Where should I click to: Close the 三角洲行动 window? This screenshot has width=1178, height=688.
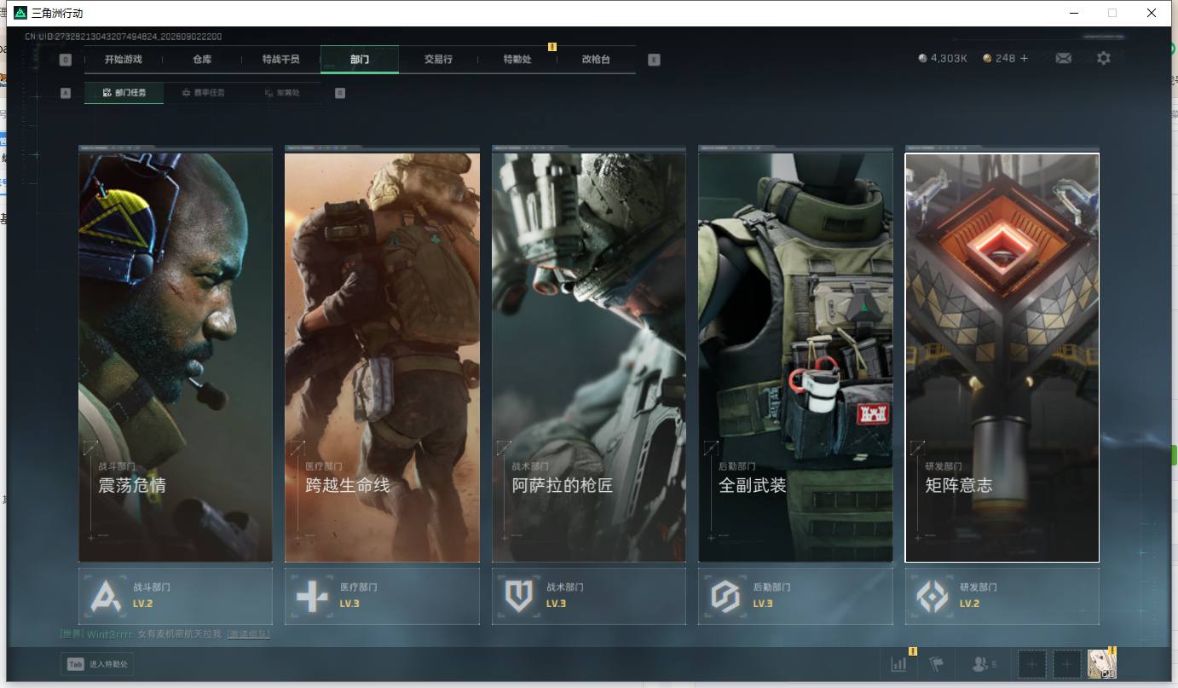pyautogui.click(x=1152, y=13)
